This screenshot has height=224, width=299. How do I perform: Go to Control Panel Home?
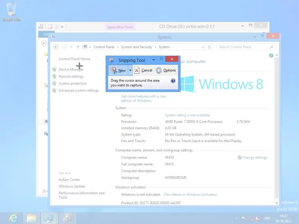74,59
